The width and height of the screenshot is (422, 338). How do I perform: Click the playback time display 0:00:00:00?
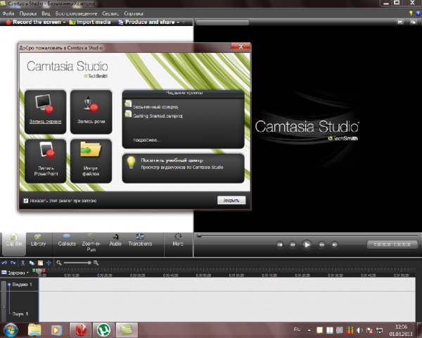[x=392, y=244]
